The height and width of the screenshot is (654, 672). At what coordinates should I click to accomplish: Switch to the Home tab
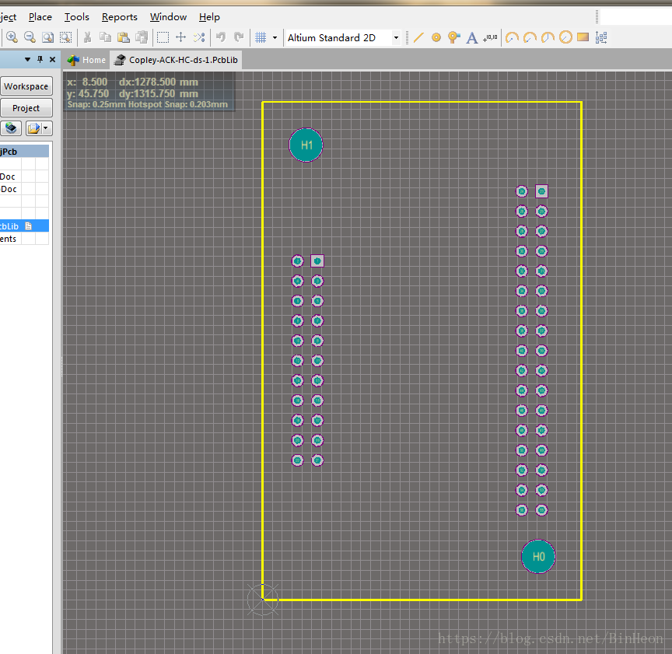[86, 60]
